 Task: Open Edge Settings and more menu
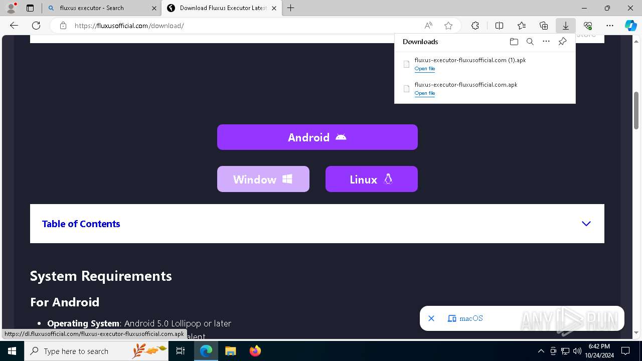(x=610, y=26)
